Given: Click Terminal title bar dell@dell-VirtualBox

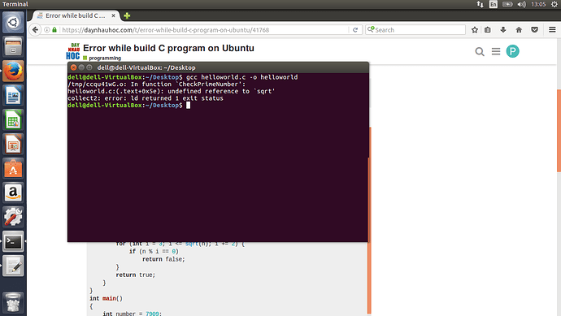Looking at the screenshot, I should click(146, 67).
